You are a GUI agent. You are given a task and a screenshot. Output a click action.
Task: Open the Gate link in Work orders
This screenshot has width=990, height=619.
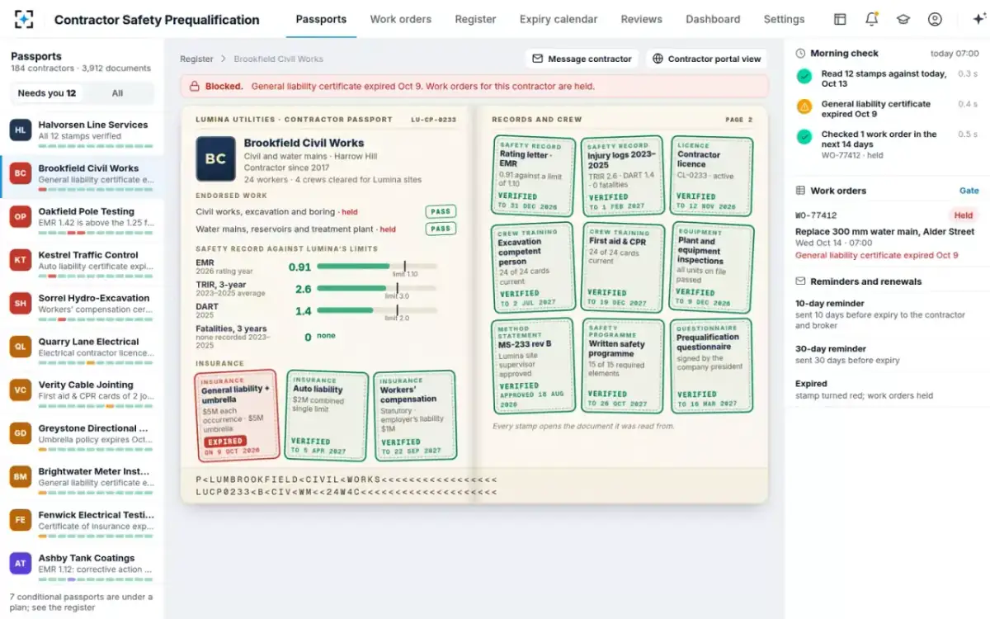point(969,191)
